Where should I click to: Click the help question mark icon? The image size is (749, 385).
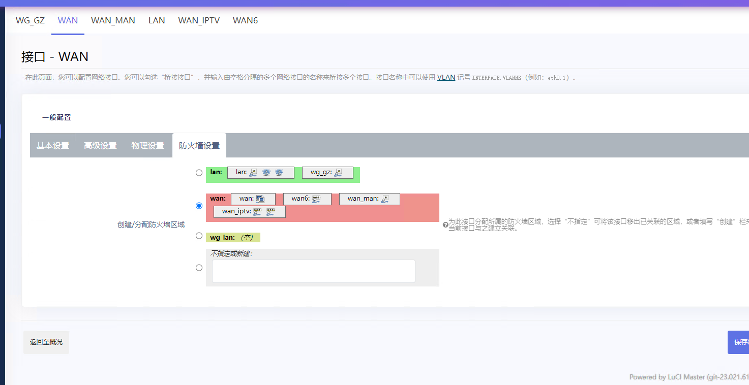tap(445, 224)
